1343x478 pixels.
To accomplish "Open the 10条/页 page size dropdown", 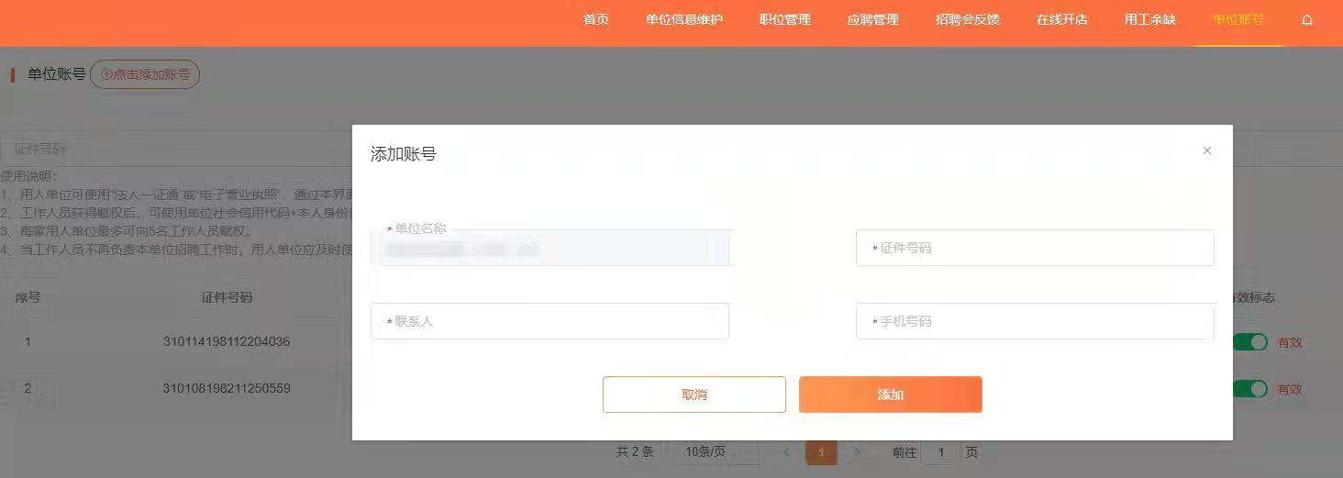I will pos(716,451).
